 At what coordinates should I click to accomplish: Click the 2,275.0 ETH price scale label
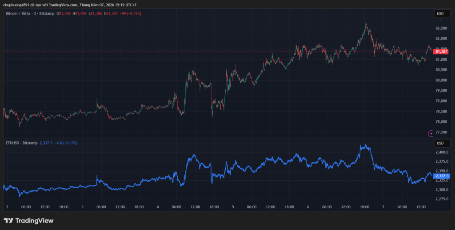[x=442, y=199]
